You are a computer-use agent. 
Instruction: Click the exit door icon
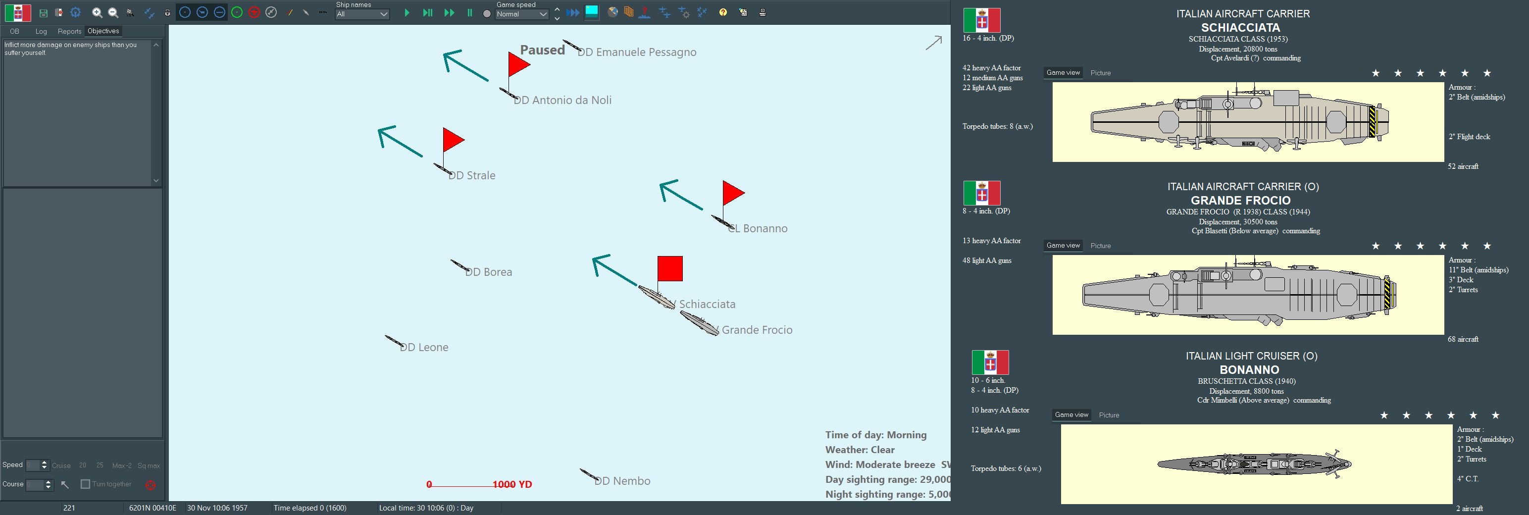pos(59,12)
